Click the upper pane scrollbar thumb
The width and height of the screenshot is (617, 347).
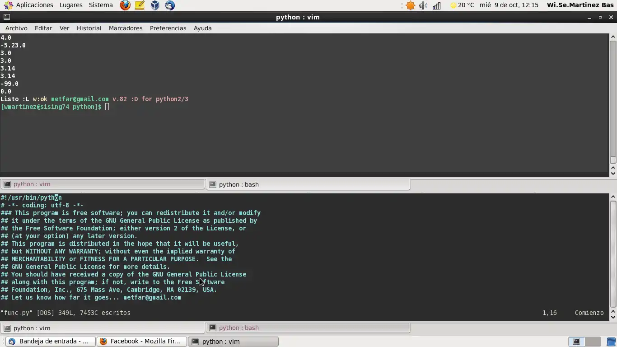(613, 160)
